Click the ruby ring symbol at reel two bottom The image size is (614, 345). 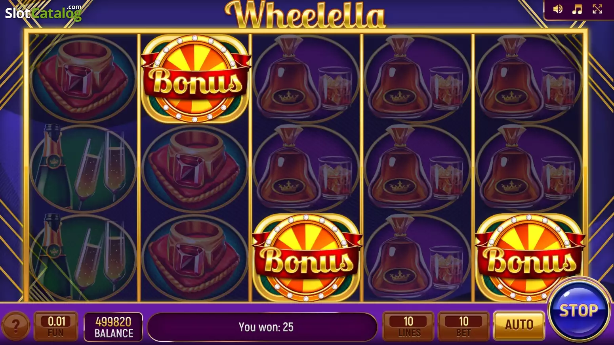(x=194, y=257)
